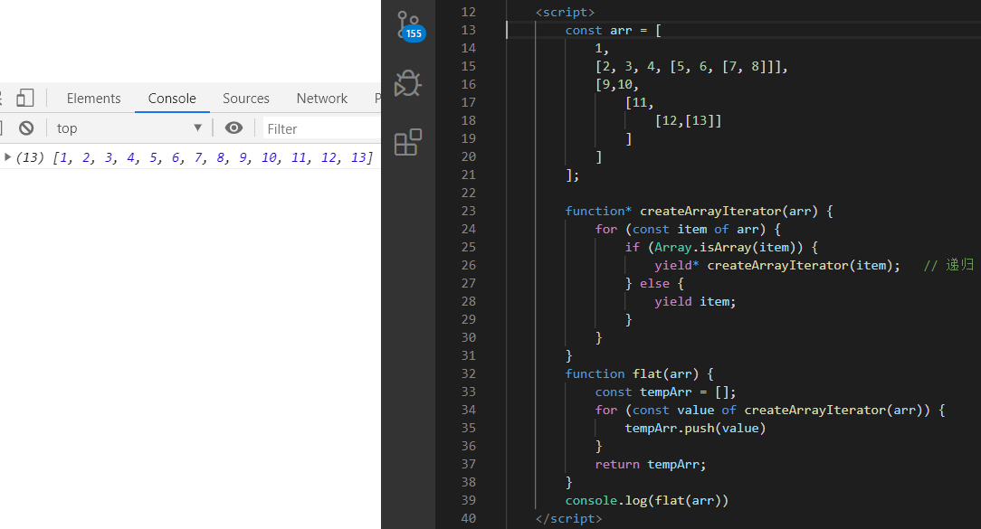This screenshot has width=981, height=529.
Task: Place cursor on 'yield* createArrayIterator(item);'
Action: tap(777, 265)
